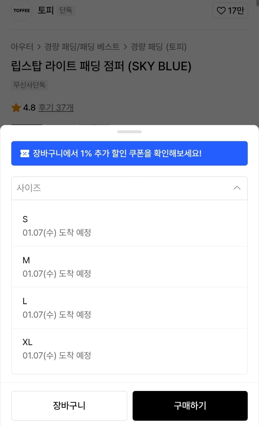Tap the TOFFEE brand logo

coord(21,11)
